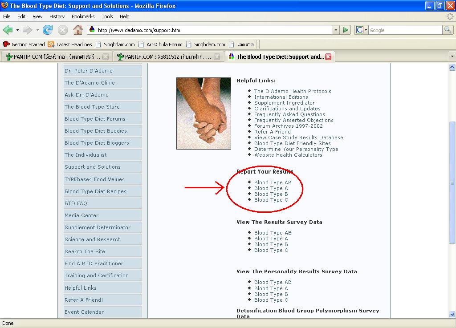Screen dimensions: 456x328
Task: View Personality Results Survey Data for Blood Type B
Action: tap(271, 294)
